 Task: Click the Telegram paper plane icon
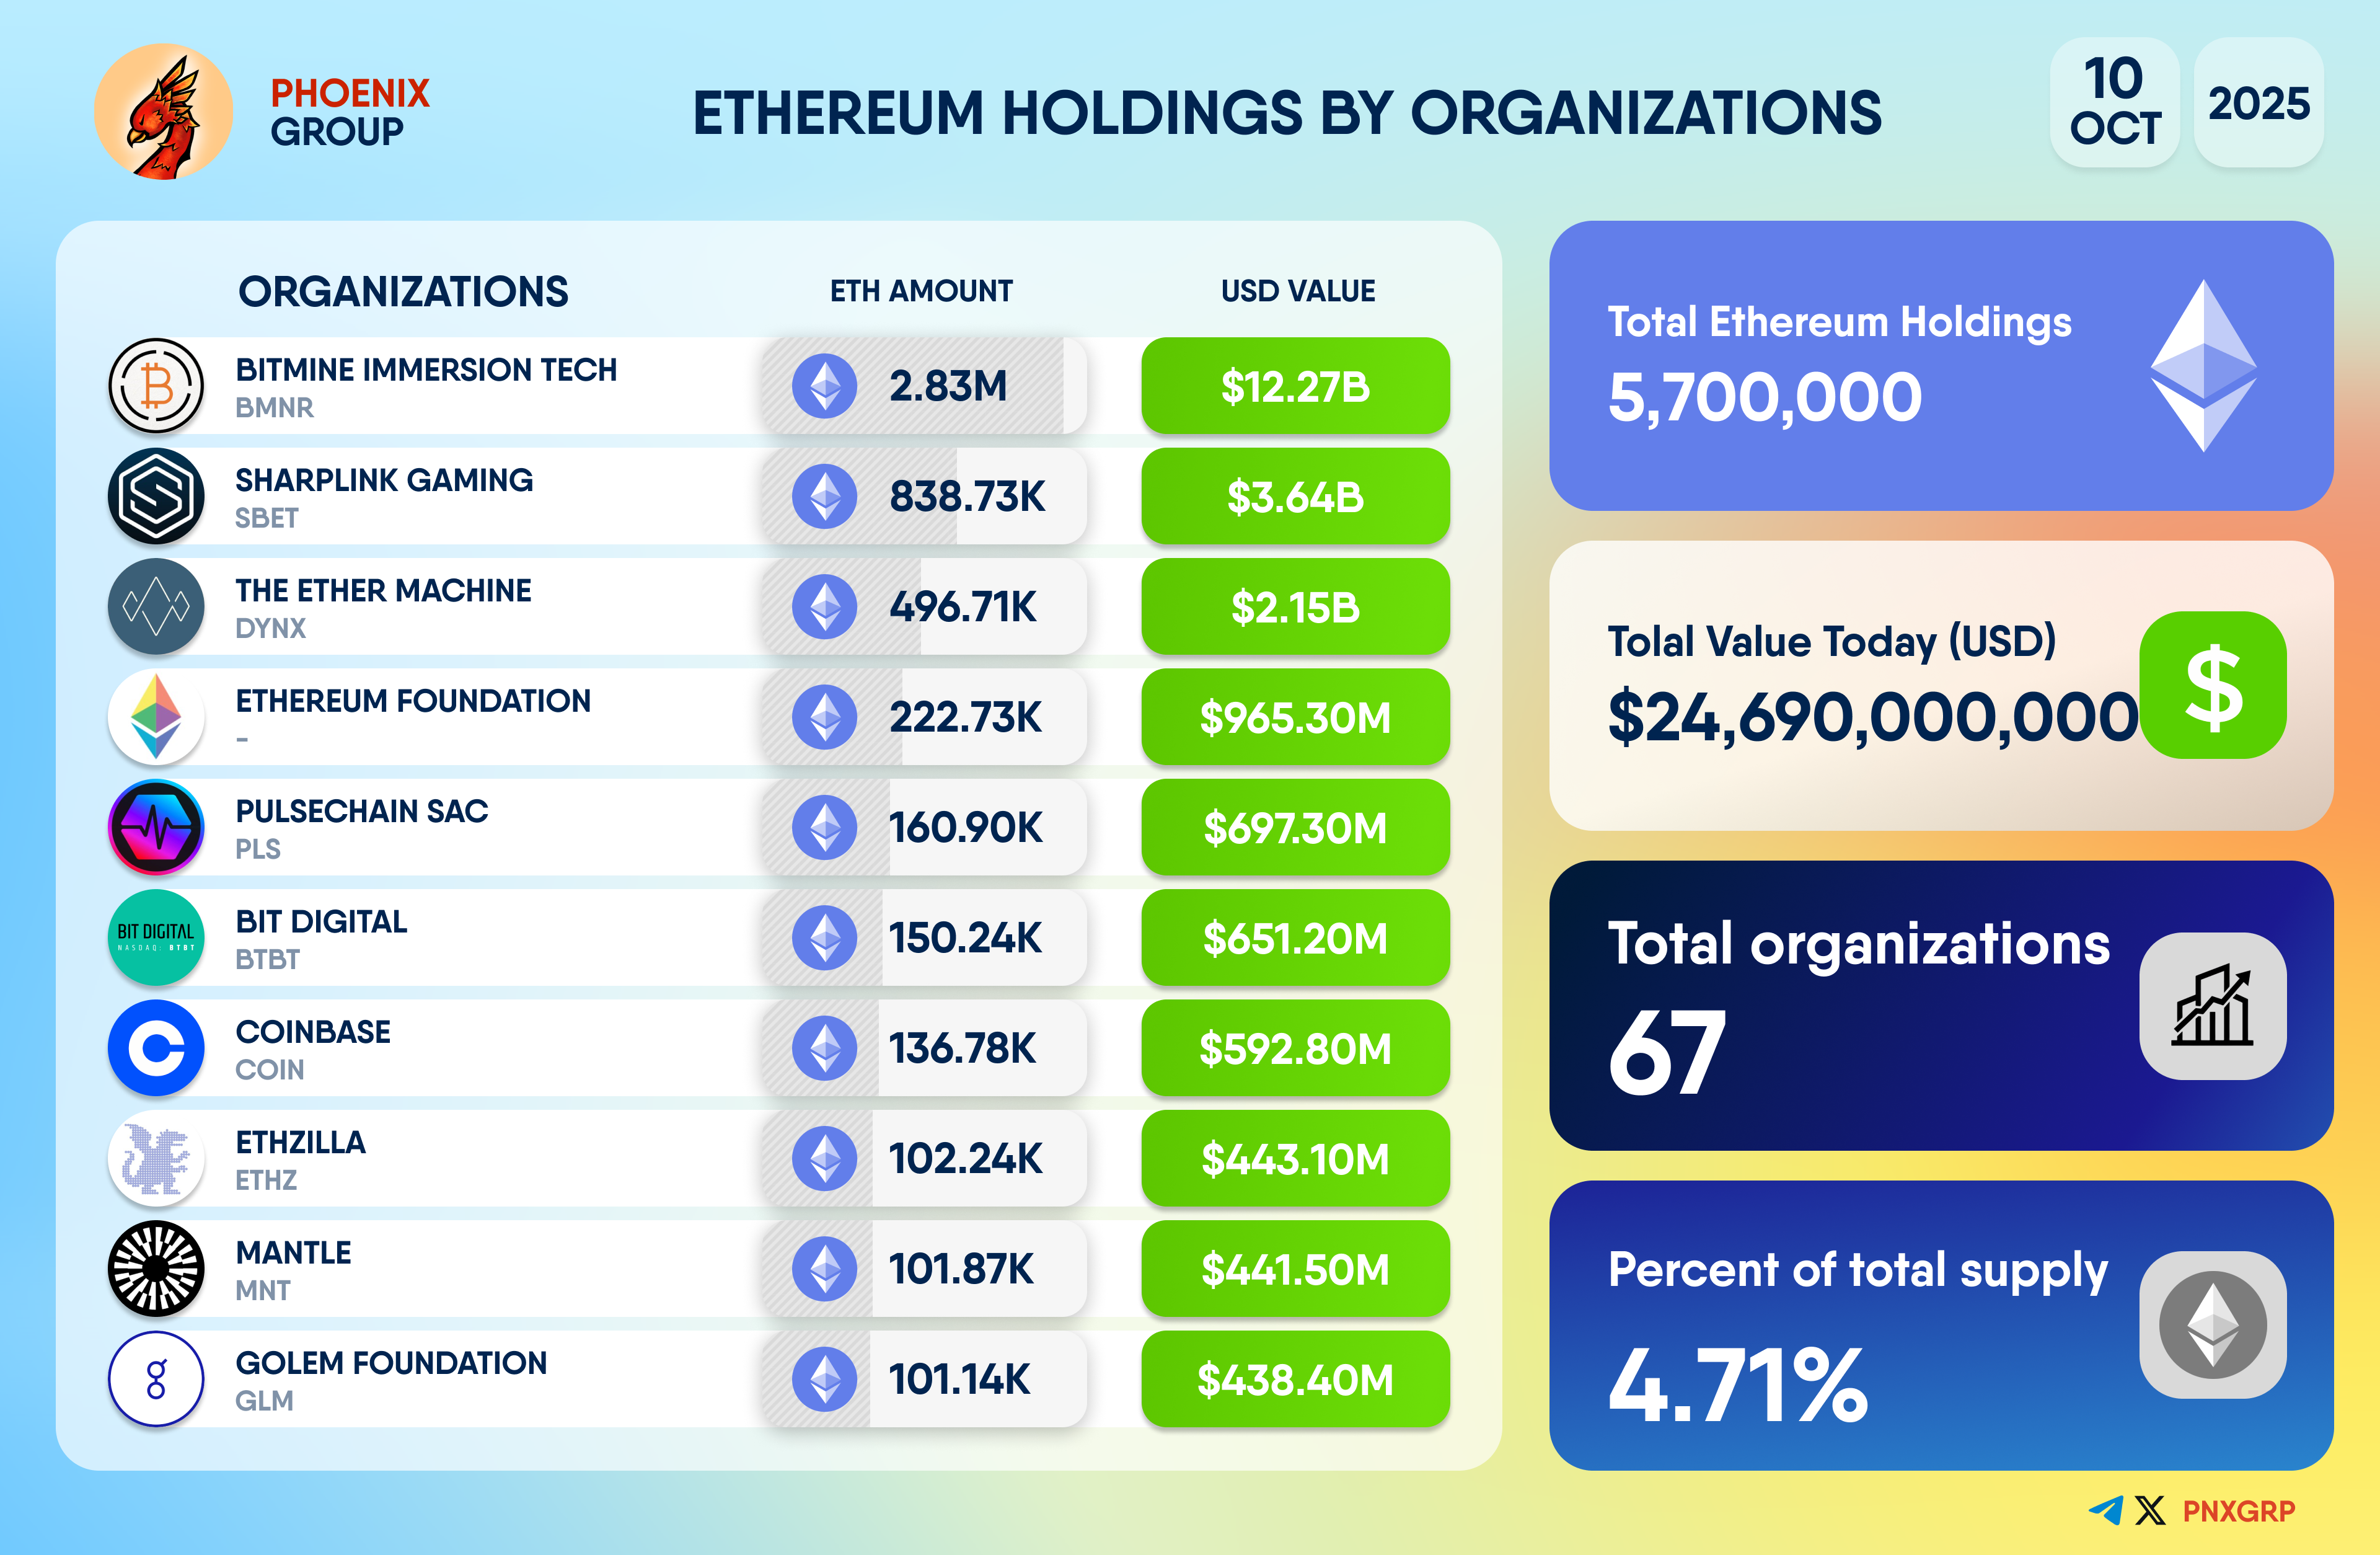pyautogui.click(x=2105, y=1510)
